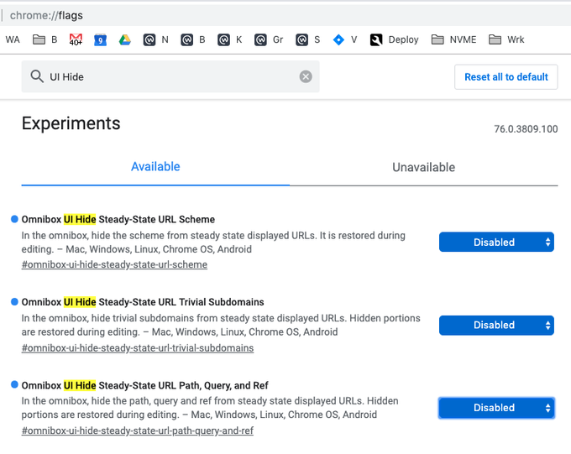The width and height of the screenshot is (571, 454).
Task: Click the magnifier icon in search box
Action: [x=36, y=76]
